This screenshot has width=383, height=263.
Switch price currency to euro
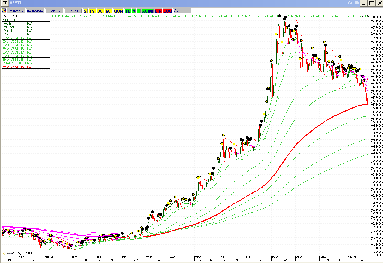click(139, 11)
